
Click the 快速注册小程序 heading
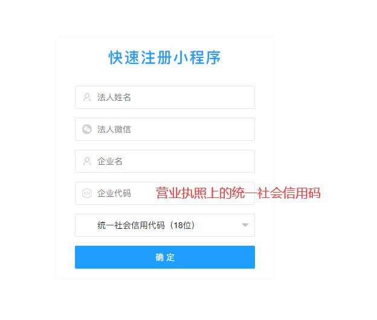165,57
